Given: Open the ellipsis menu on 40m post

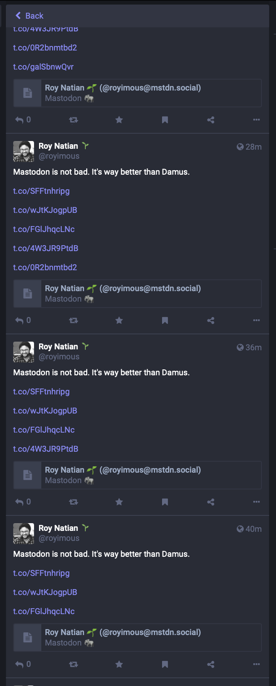Looking at the screenshot, I should tap(256, 665).
